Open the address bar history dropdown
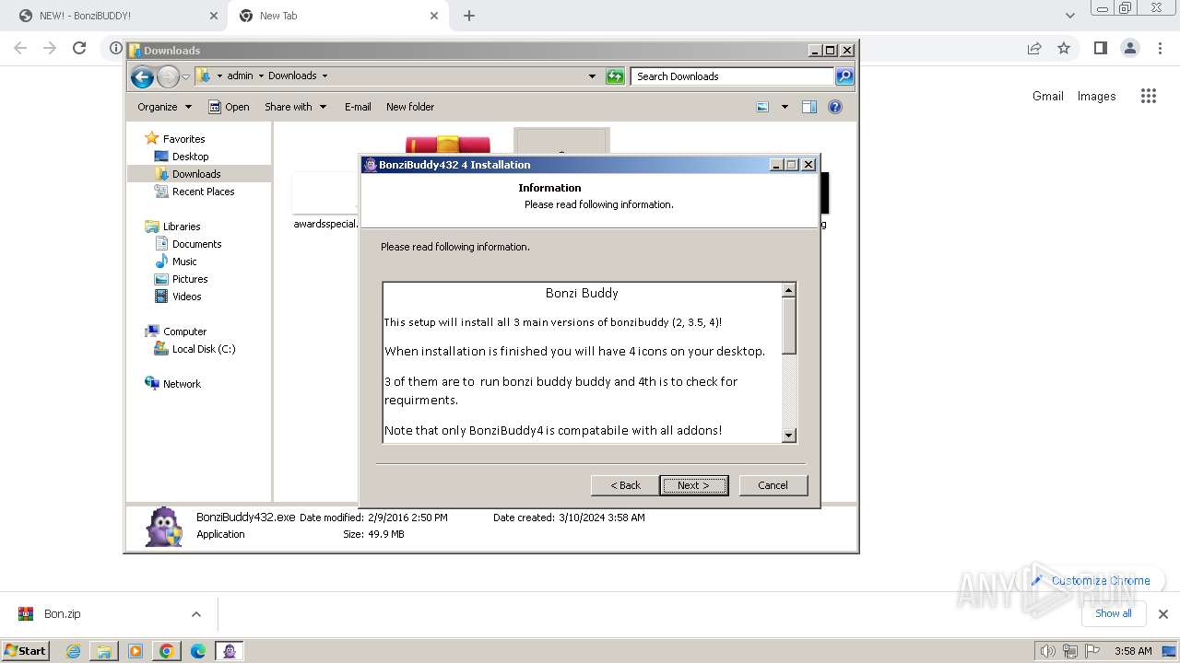Viewport: 1180px width, 663px height. tap(592, 76)
